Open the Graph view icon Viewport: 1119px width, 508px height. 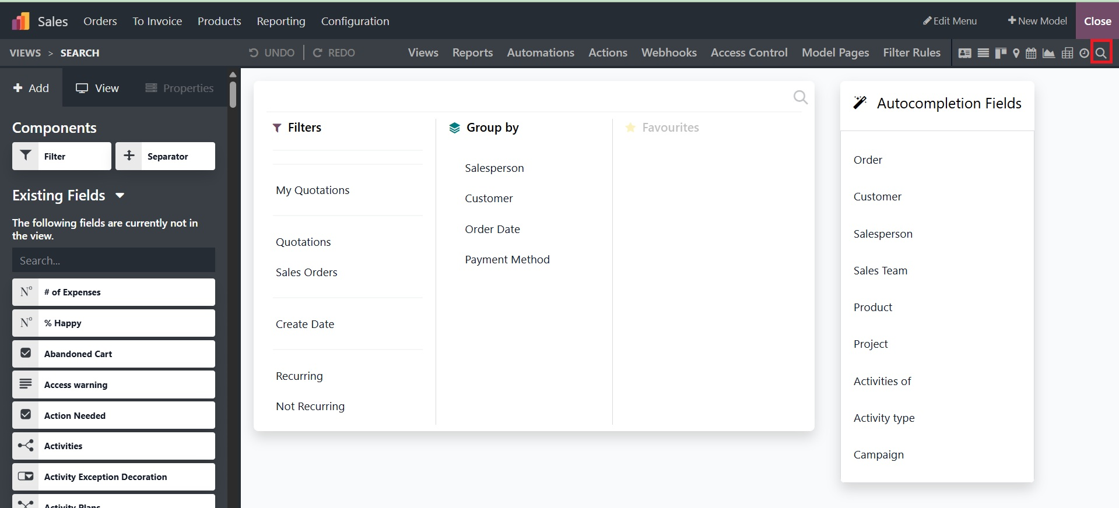click(1048, 53)
